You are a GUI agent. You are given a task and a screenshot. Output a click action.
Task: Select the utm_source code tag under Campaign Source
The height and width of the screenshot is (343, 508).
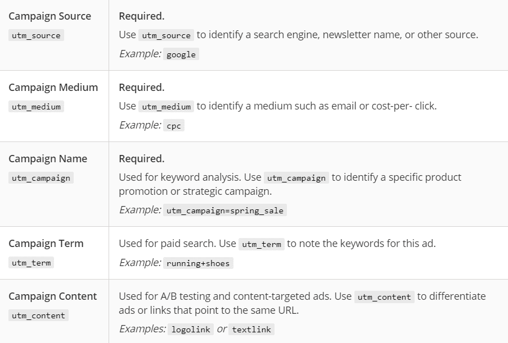(x=36, y=35)
